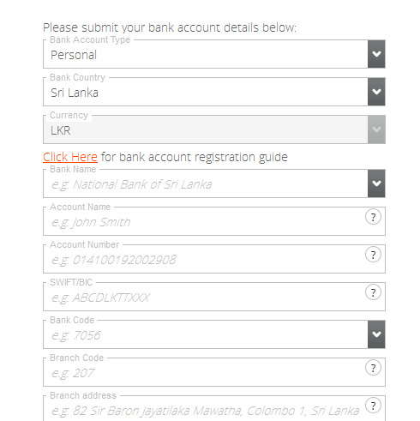
Task: Select the Bank Name field showing National Bank placeholder
Action: [206, 183]
